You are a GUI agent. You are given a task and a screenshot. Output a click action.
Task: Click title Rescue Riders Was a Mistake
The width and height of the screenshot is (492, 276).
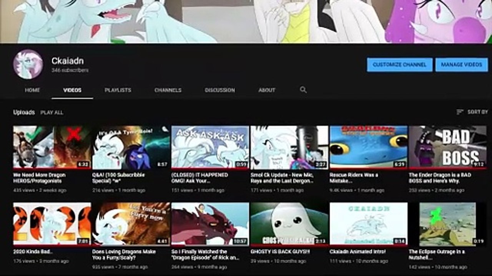(354, 178)
